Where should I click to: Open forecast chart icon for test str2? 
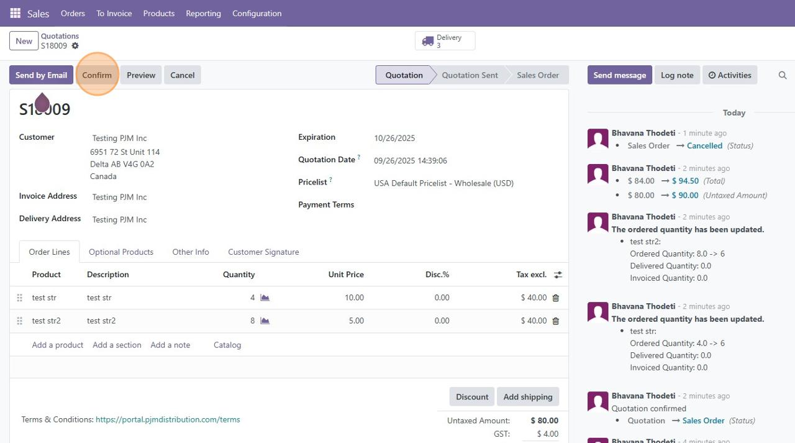pos(265,321)
